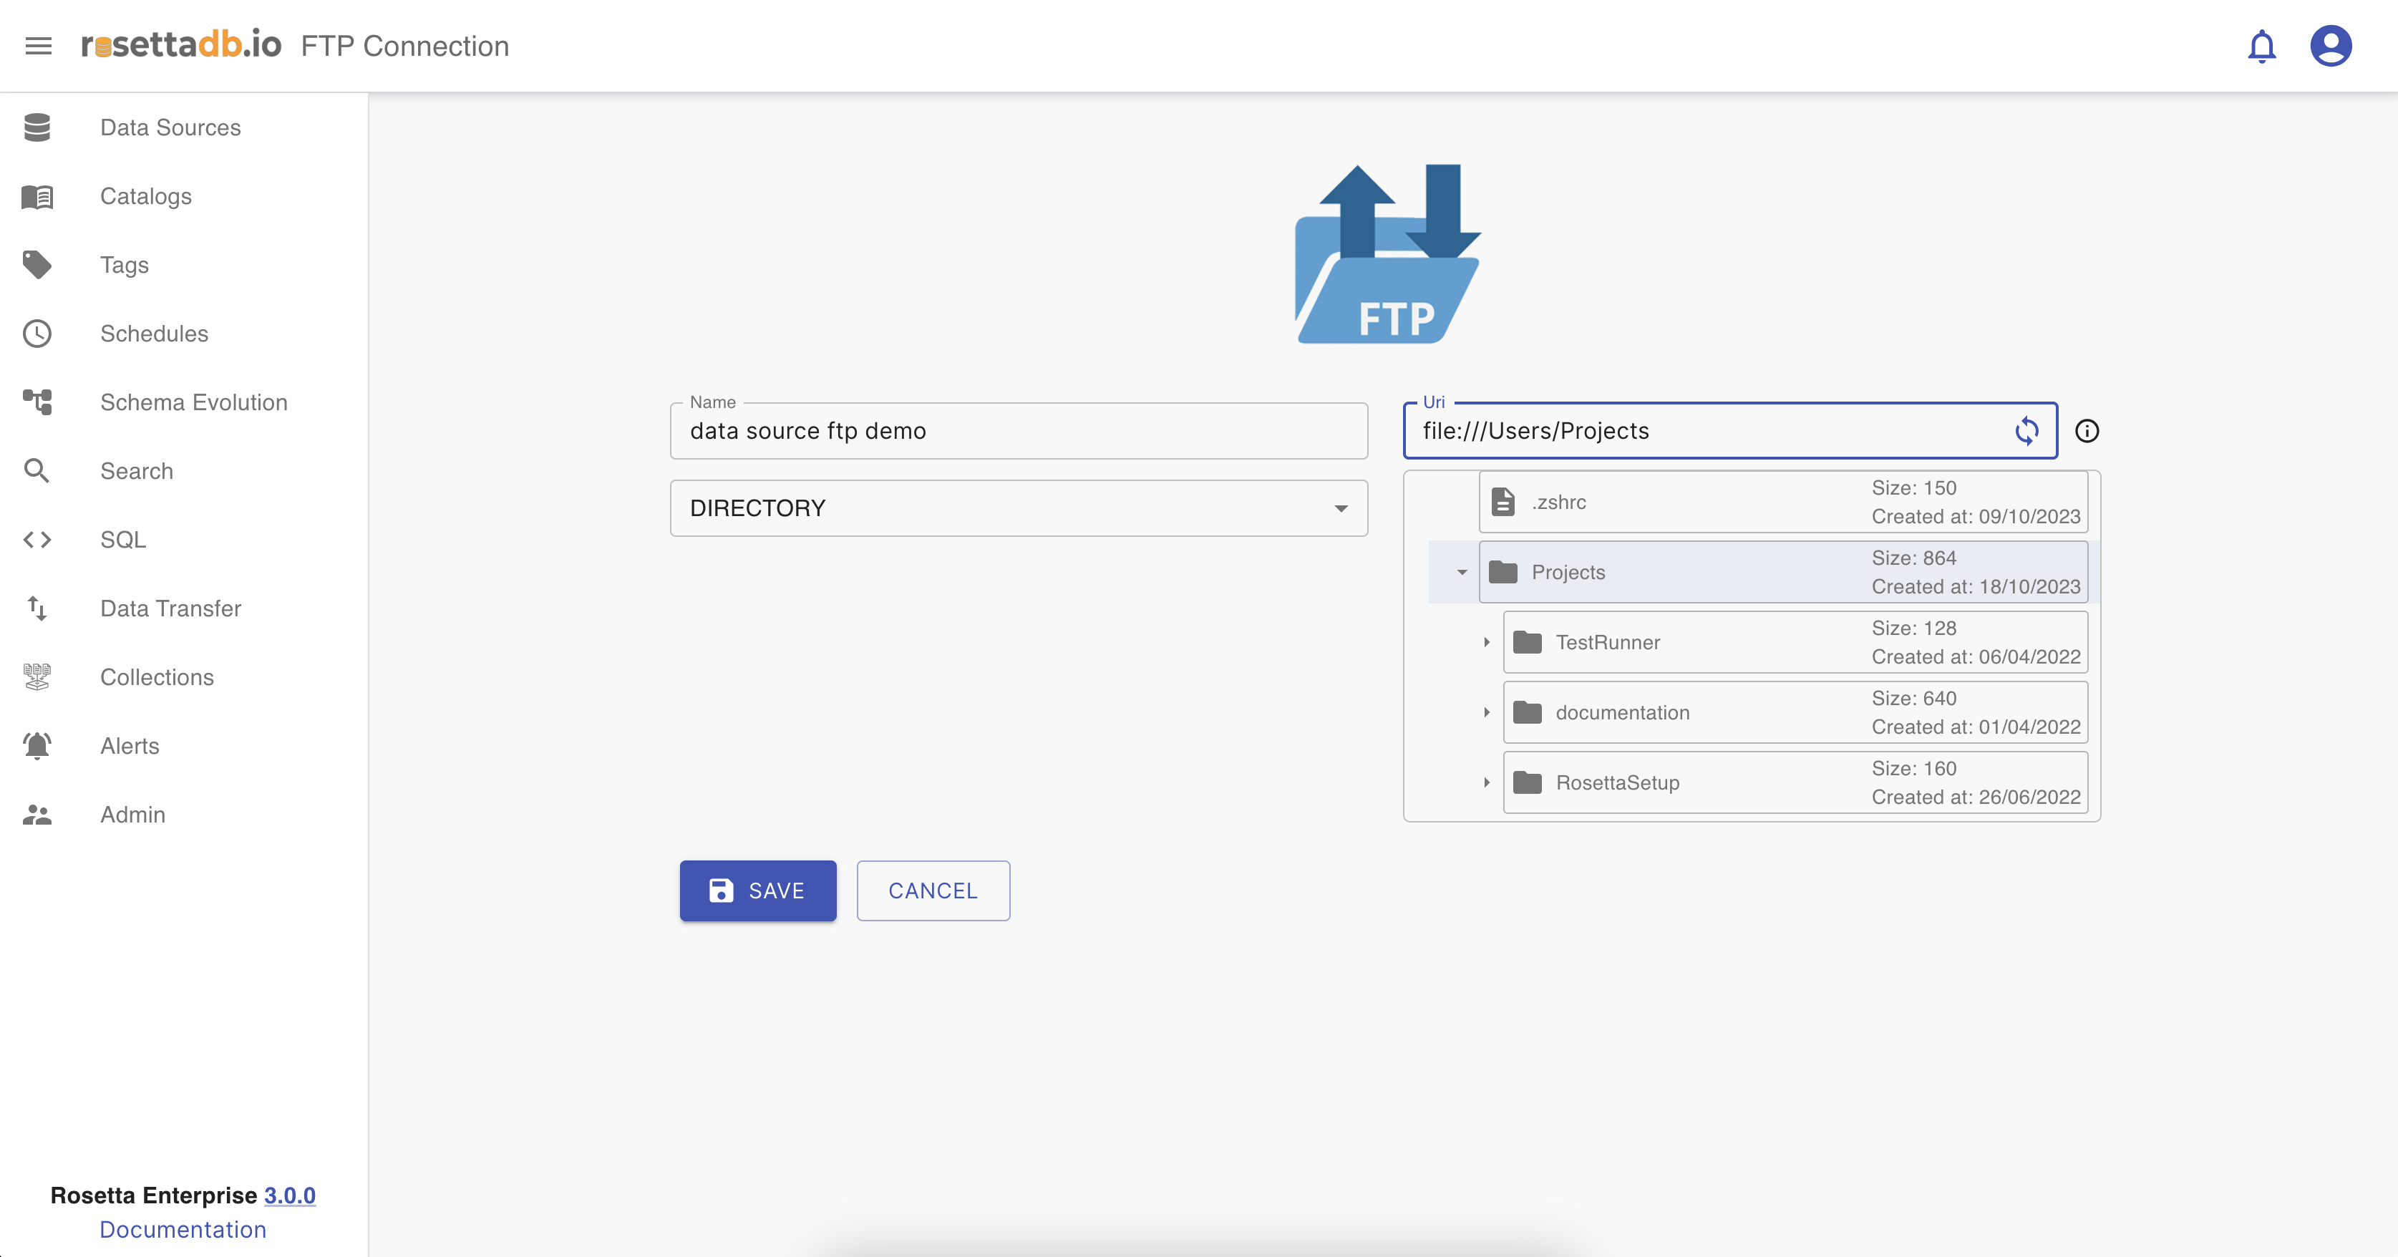Click the Schema Evolution sidebar icon
This screenshot has width=2398, height=1257.
click(x=37, y=402)
